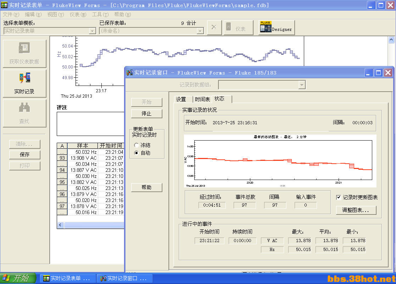Click main window FlukeView title icon
This screenshot has height=284, width=396.
[4, 5]
